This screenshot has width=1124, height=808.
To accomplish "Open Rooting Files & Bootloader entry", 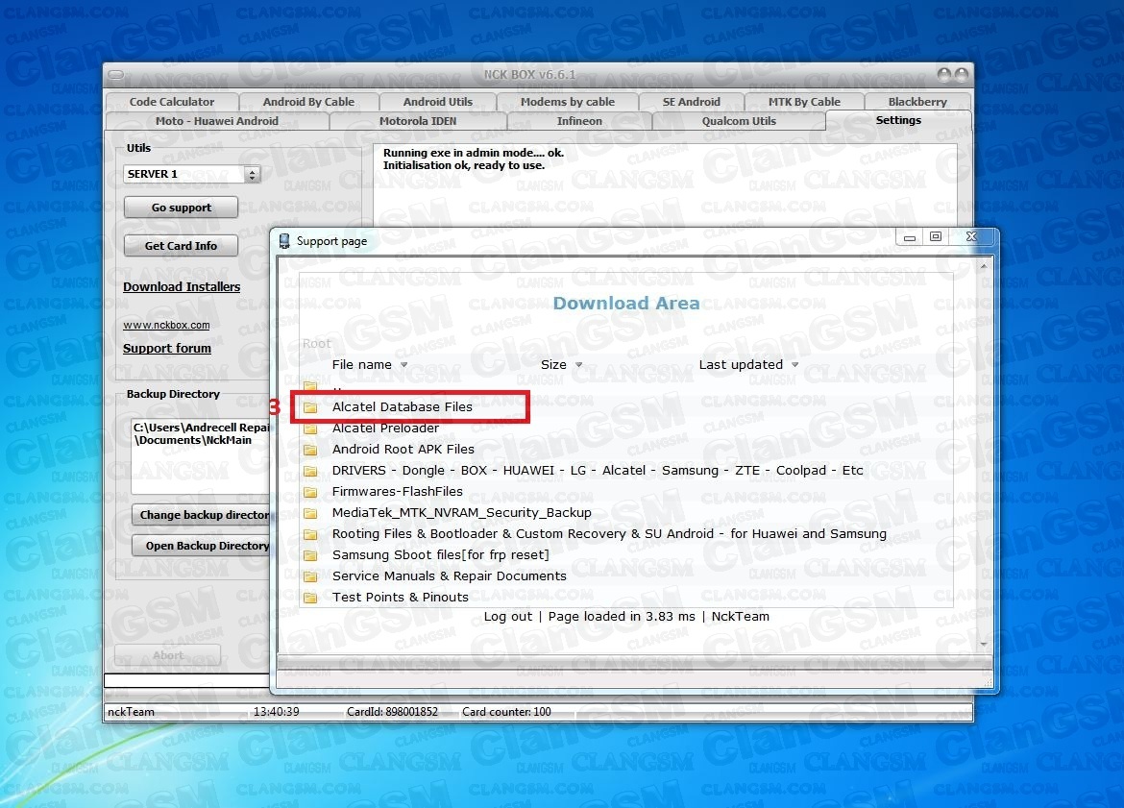I will (x=609, y=534).
